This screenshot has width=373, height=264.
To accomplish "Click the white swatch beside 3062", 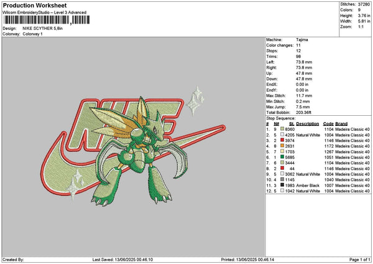I will pyautogui.click(x=282, y=174).
